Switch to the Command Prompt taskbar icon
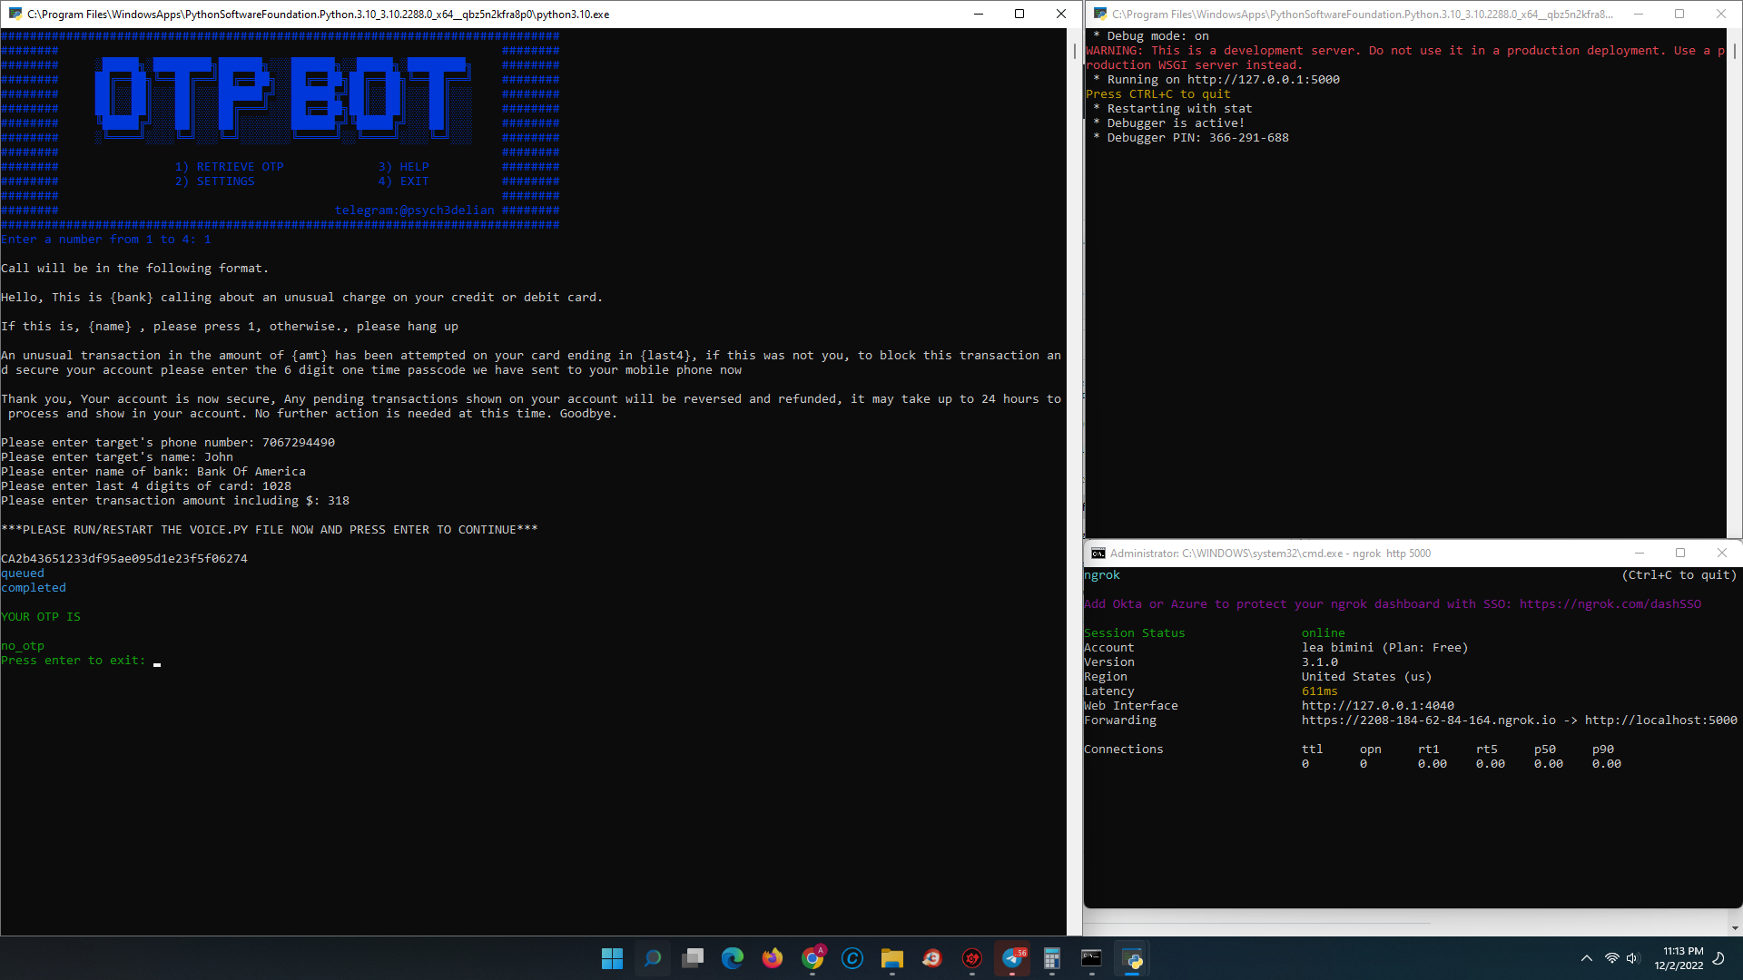 (x=1091, y=958)
